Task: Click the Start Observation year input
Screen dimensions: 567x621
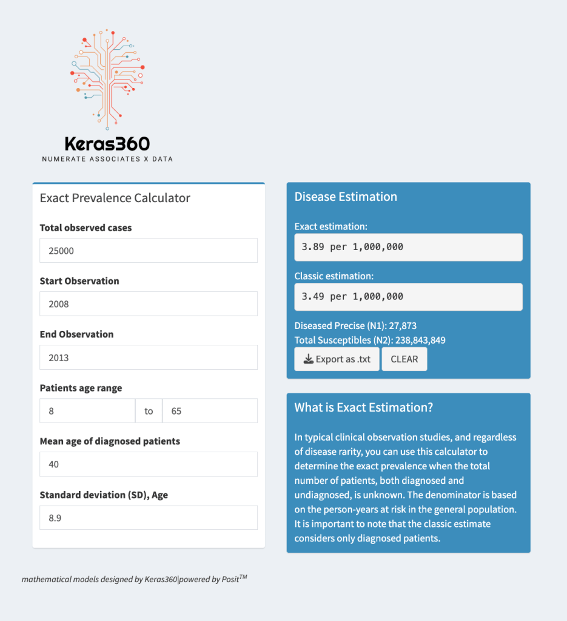Action: point(149,304)
